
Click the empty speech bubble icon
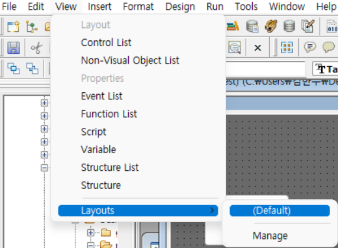tap(329, 47)
